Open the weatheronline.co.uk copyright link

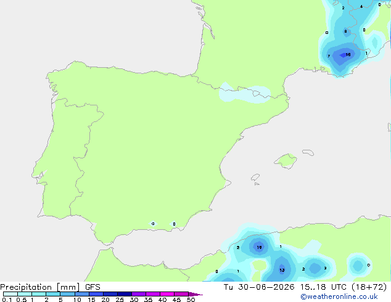(x=339, y=296)
